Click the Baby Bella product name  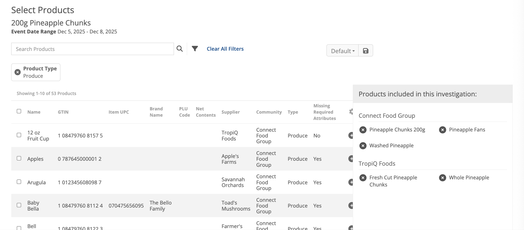click(33, 206)
